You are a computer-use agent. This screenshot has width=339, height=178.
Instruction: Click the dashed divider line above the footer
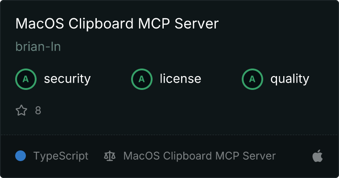point(169,135)
